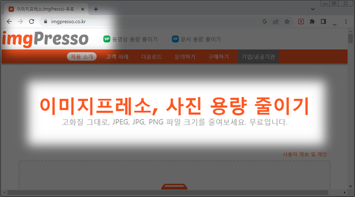Click the padlock site info icon
355x197 pixels.
click(x=46, y=21)
